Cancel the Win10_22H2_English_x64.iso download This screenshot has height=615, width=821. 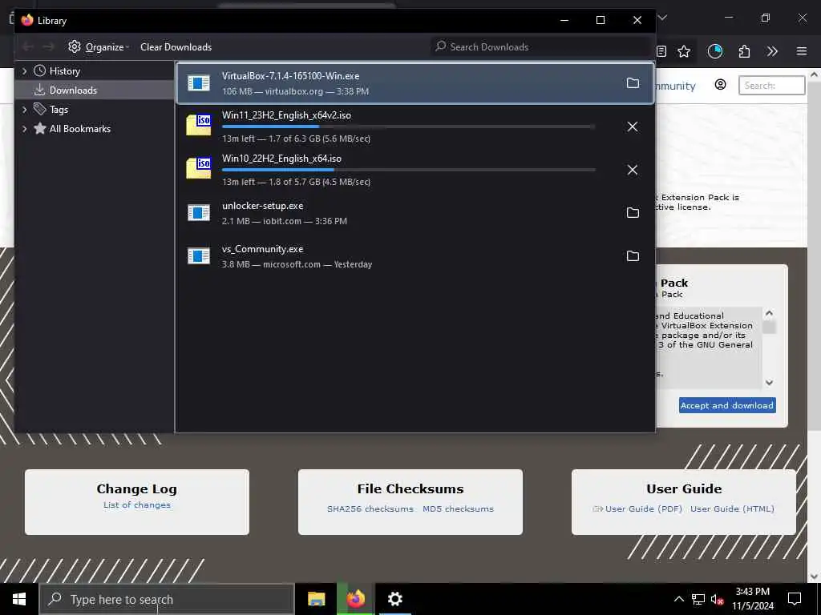pos(633,170)
